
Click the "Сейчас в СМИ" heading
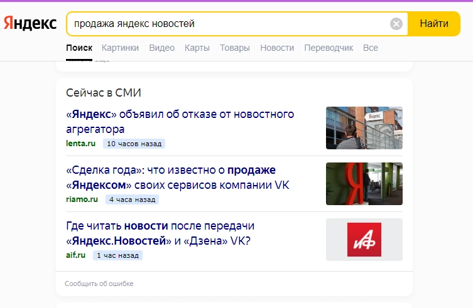pos(104,92)
